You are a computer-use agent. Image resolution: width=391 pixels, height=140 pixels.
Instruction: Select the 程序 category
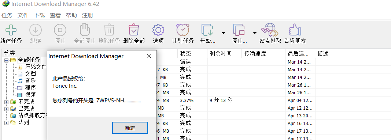coord(30,87)
